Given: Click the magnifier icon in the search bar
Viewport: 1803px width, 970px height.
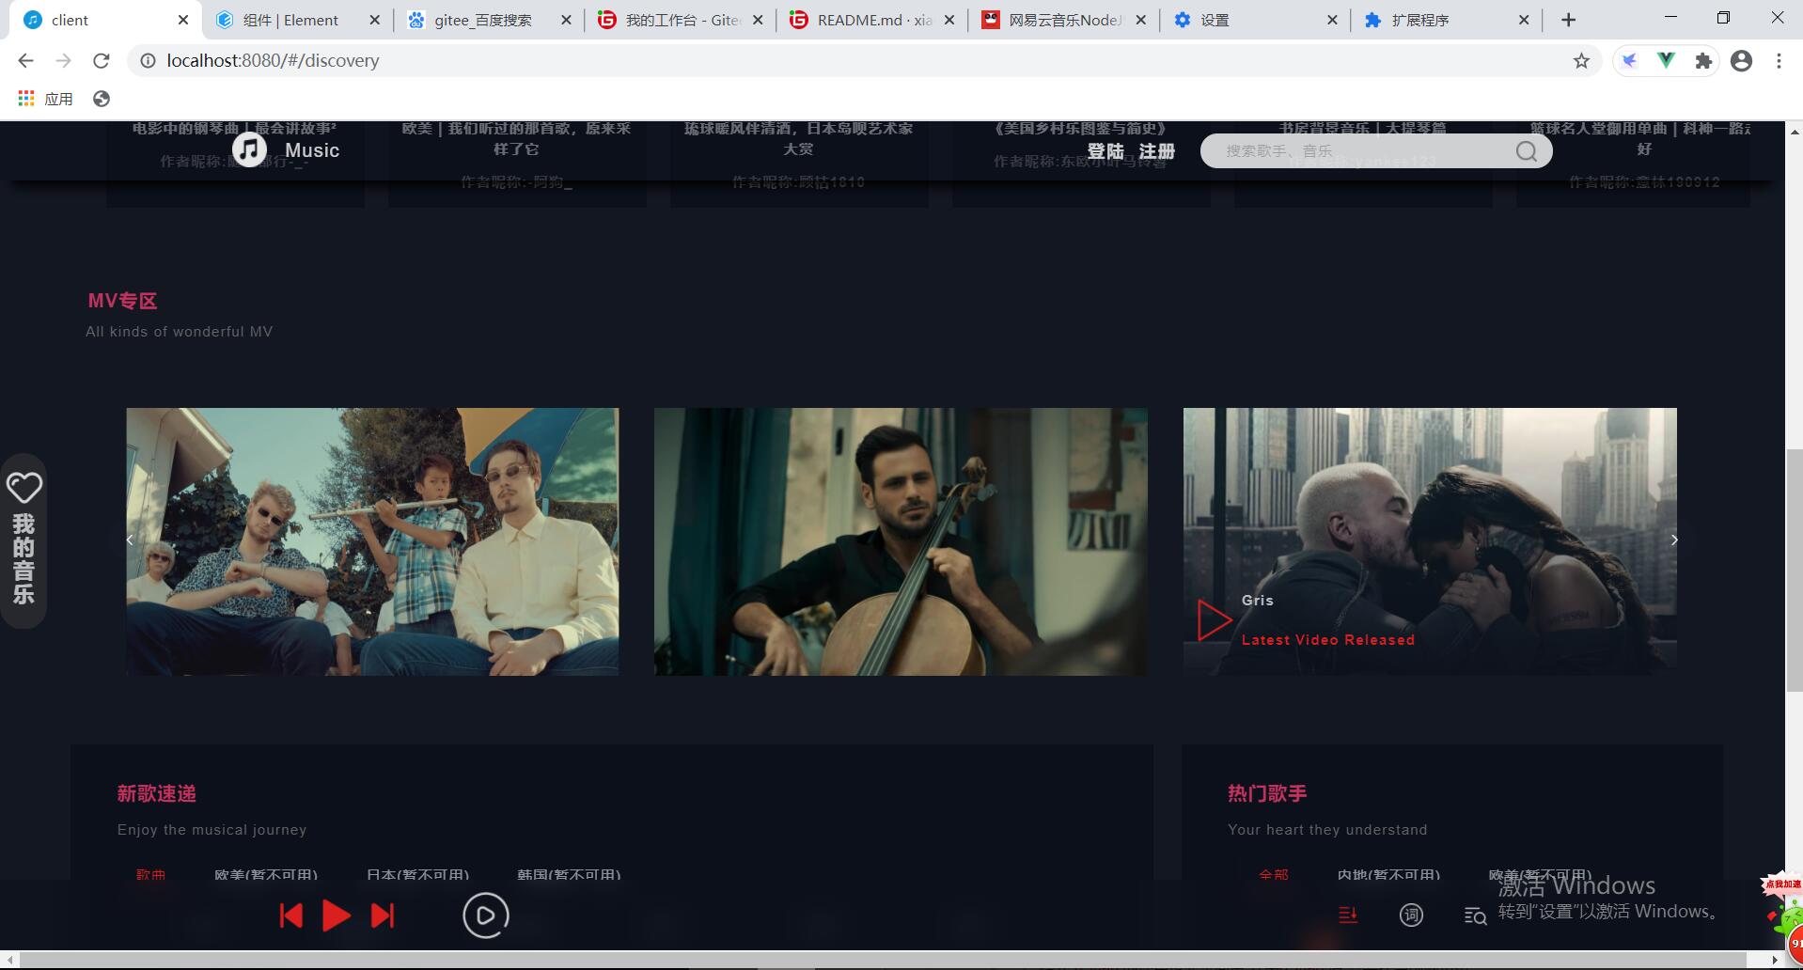Looking at the screenshot, I should coord(1525,150).
